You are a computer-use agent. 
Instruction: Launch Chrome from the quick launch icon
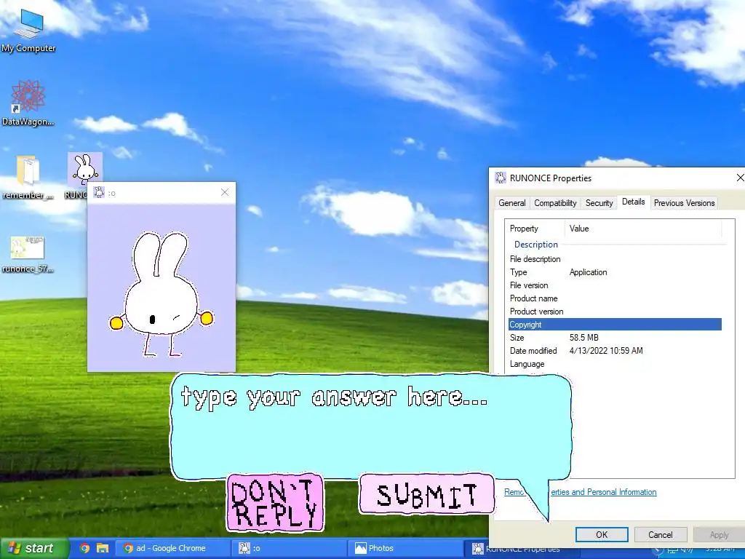[84, 548]
